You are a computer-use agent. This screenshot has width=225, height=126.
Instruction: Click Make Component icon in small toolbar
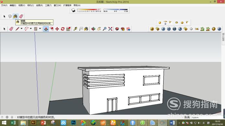pyautogui.click(x=10, y=16)
